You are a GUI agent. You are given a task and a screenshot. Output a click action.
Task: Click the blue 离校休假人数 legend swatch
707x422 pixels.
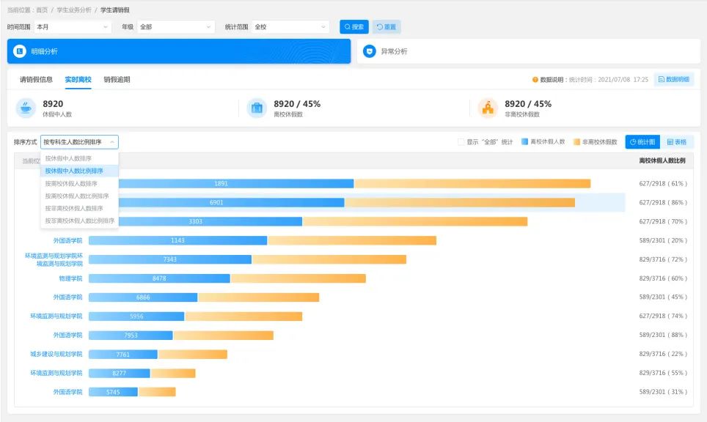pyautogui.click(x=525, y=142)
